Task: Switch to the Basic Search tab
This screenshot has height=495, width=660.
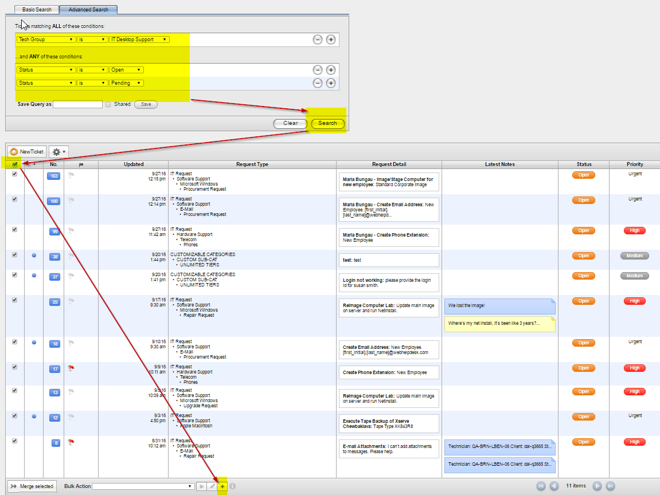Action: coord(36,9)
